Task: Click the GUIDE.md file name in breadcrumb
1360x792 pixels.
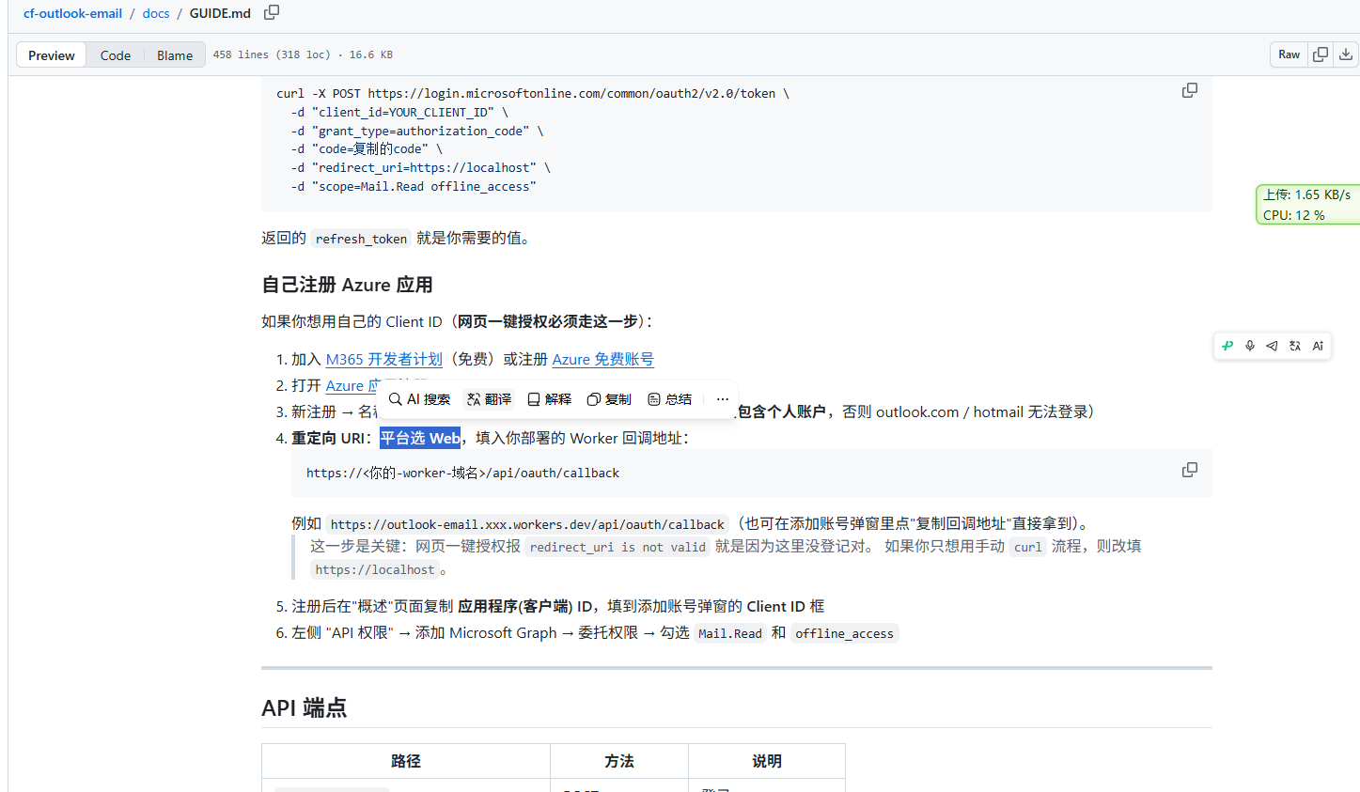Action: pyautogui.click(x=220, y=13)
